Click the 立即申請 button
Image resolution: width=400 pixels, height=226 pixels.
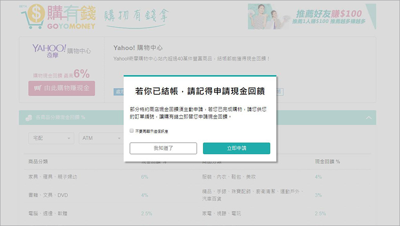[x=237, y=148]
